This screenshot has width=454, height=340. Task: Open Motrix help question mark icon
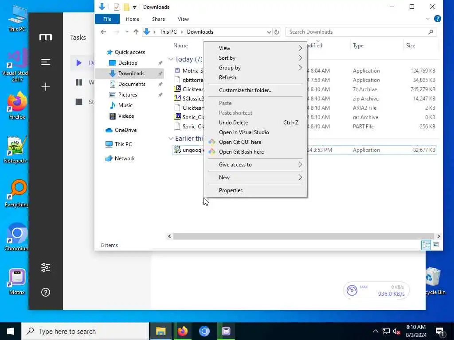46,292
